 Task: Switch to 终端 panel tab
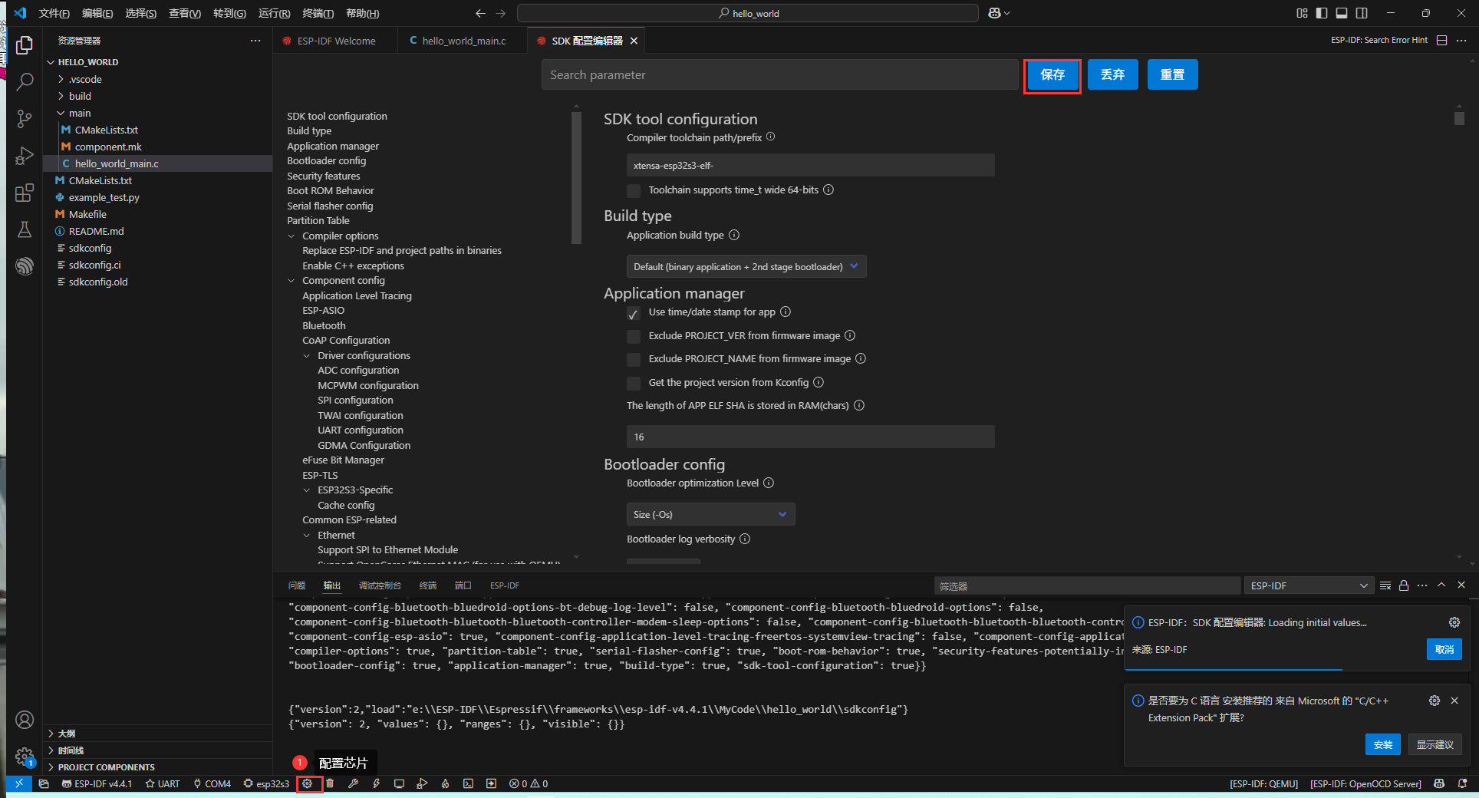click(x=428, y=585)
